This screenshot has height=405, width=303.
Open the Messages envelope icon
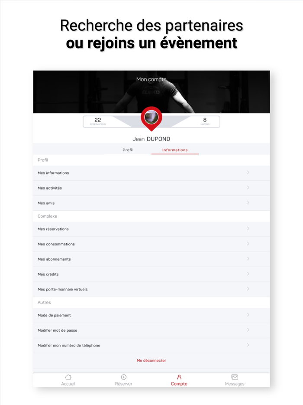tap(235, 377)
